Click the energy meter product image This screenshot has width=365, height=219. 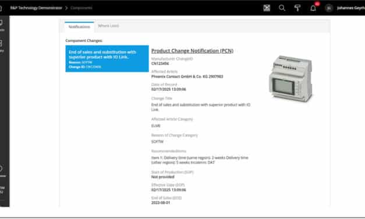click(291, 79)
